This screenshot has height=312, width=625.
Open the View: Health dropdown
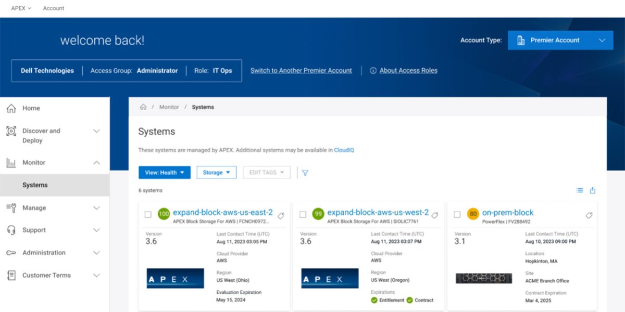(164, 173)
